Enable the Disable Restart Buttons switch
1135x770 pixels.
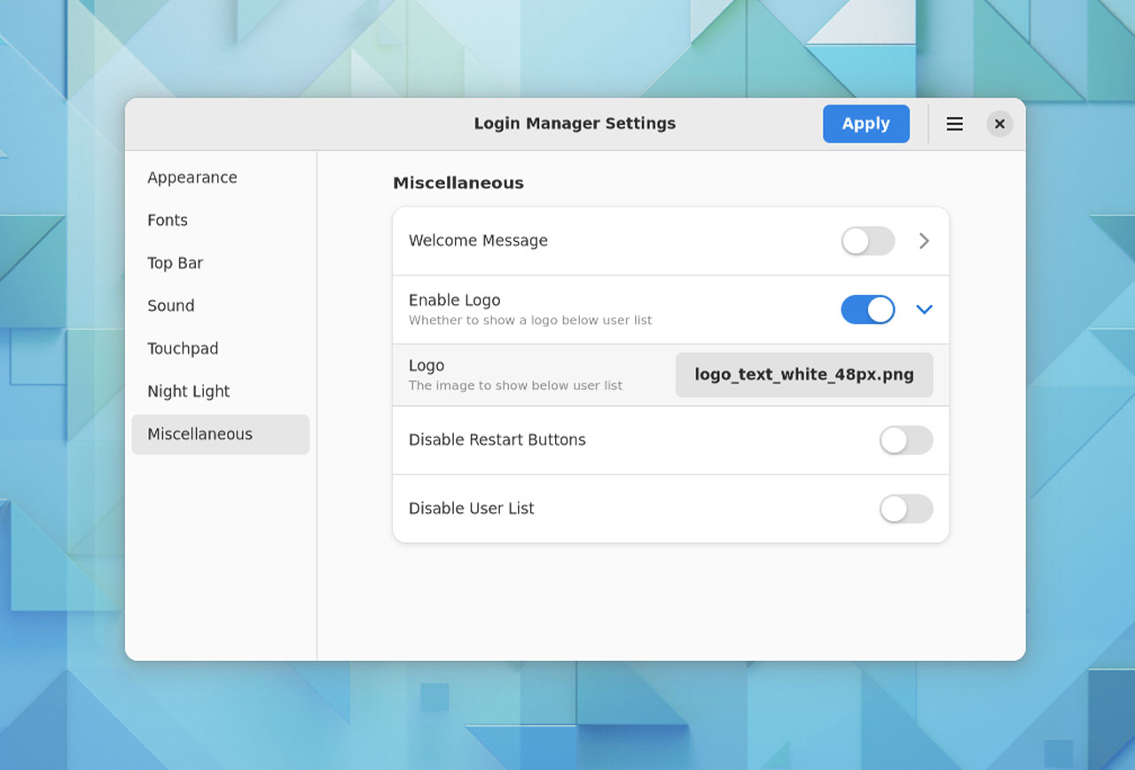(906, 440)
